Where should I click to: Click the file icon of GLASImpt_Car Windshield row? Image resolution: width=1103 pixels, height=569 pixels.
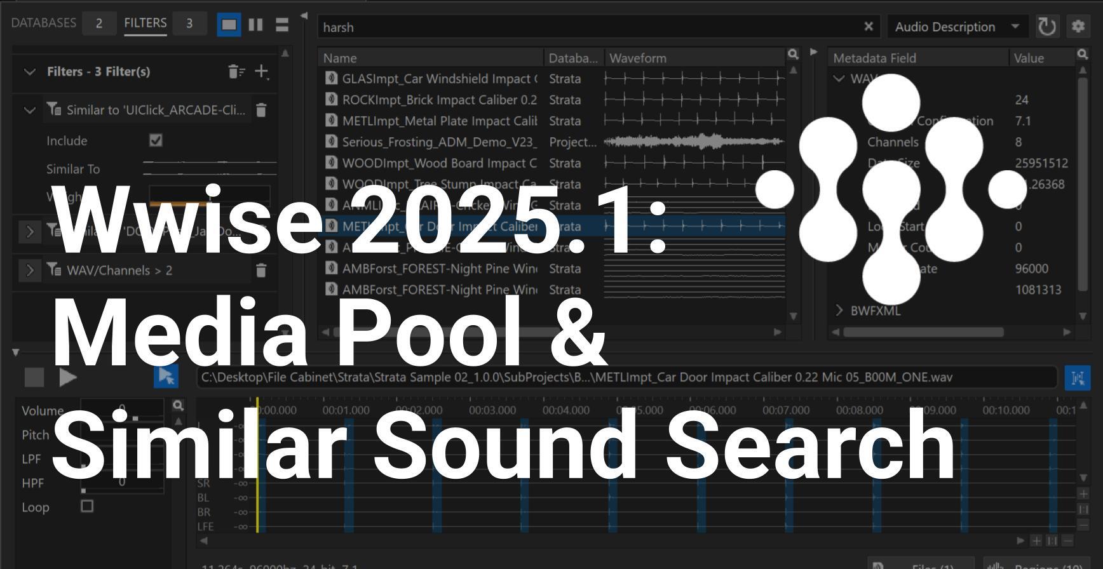[331, 78]
